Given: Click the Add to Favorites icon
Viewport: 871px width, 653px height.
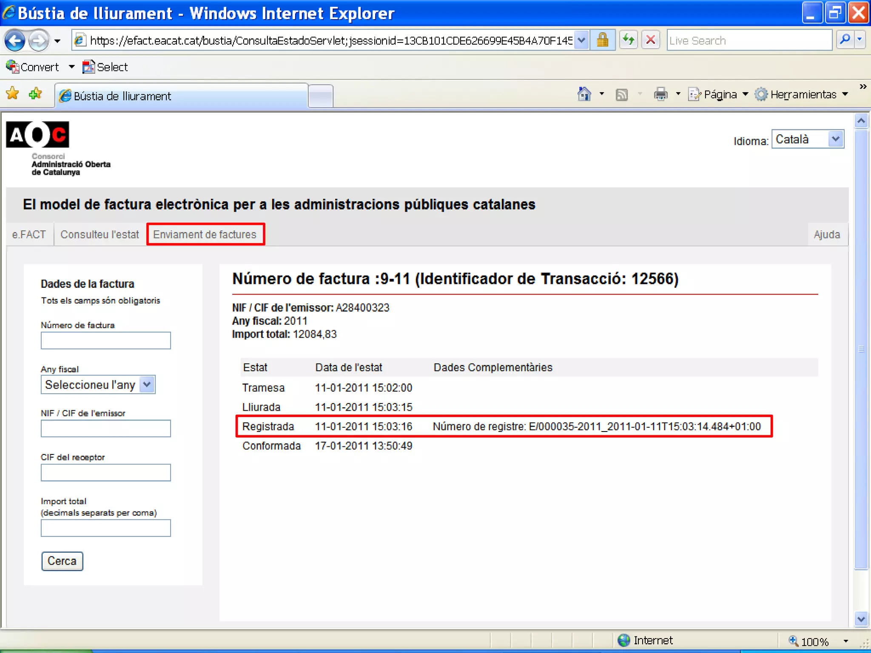Looking at the screenshot, I should tap(35, 94).
